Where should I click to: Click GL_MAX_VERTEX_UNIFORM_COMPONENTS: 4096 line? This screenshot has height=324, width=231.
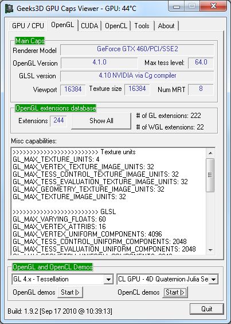(x=87, y=234)
